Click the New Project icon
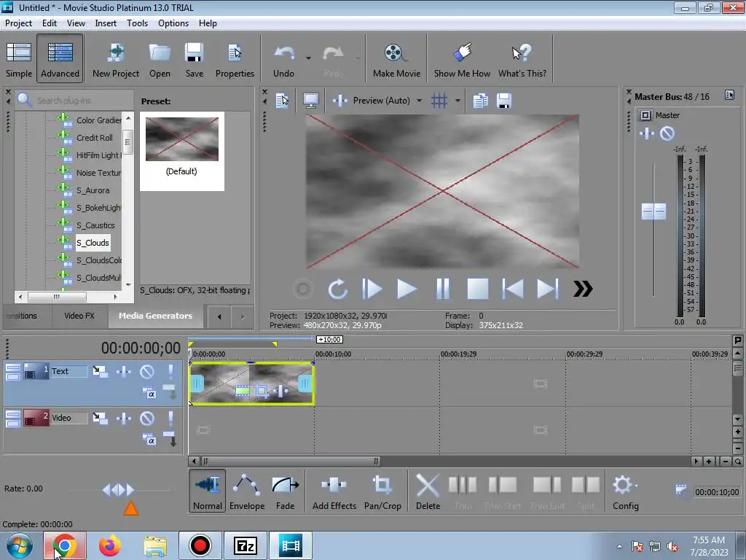The image size is (746, 560). click(116, 59)
